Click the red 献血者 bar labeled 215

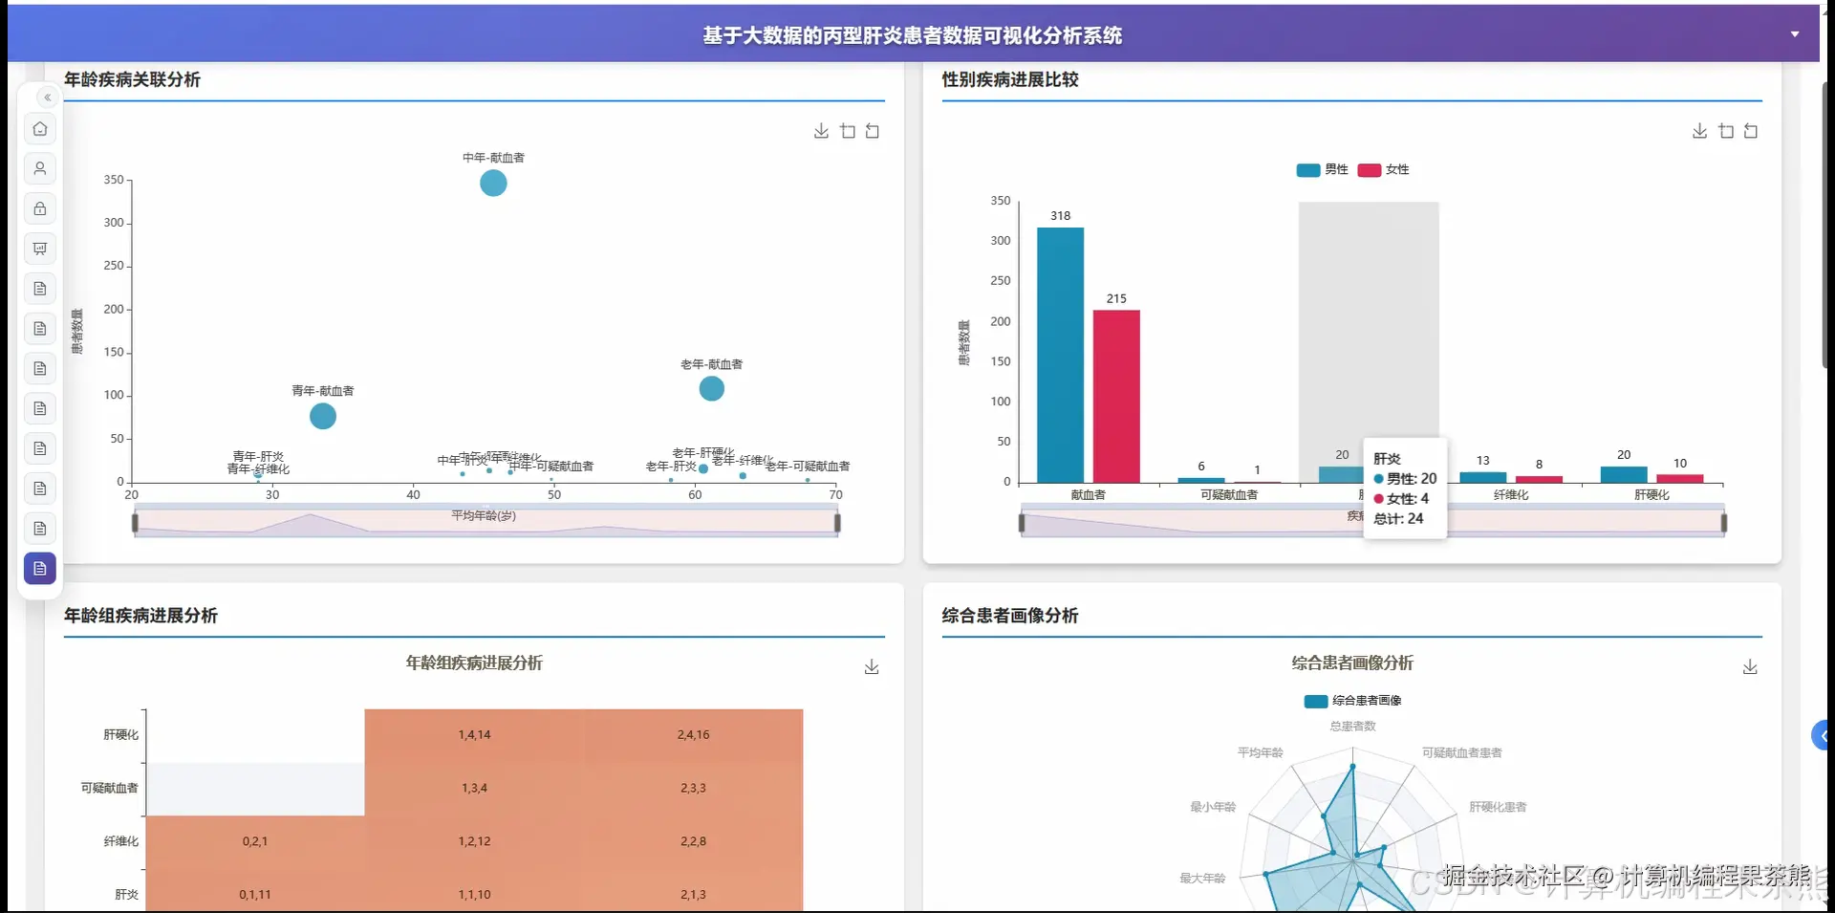coord(1116,397)
